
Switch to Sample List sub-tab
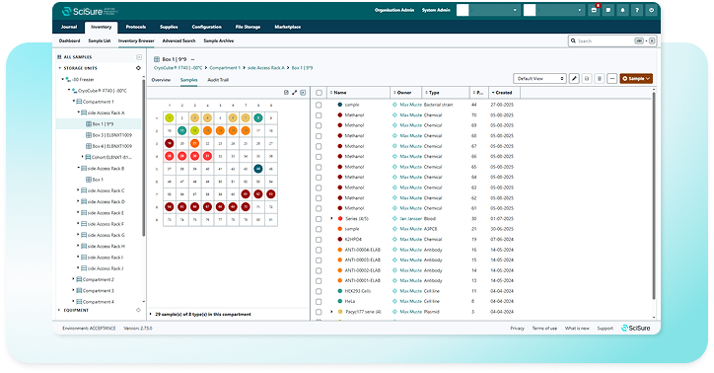[100, 41]
